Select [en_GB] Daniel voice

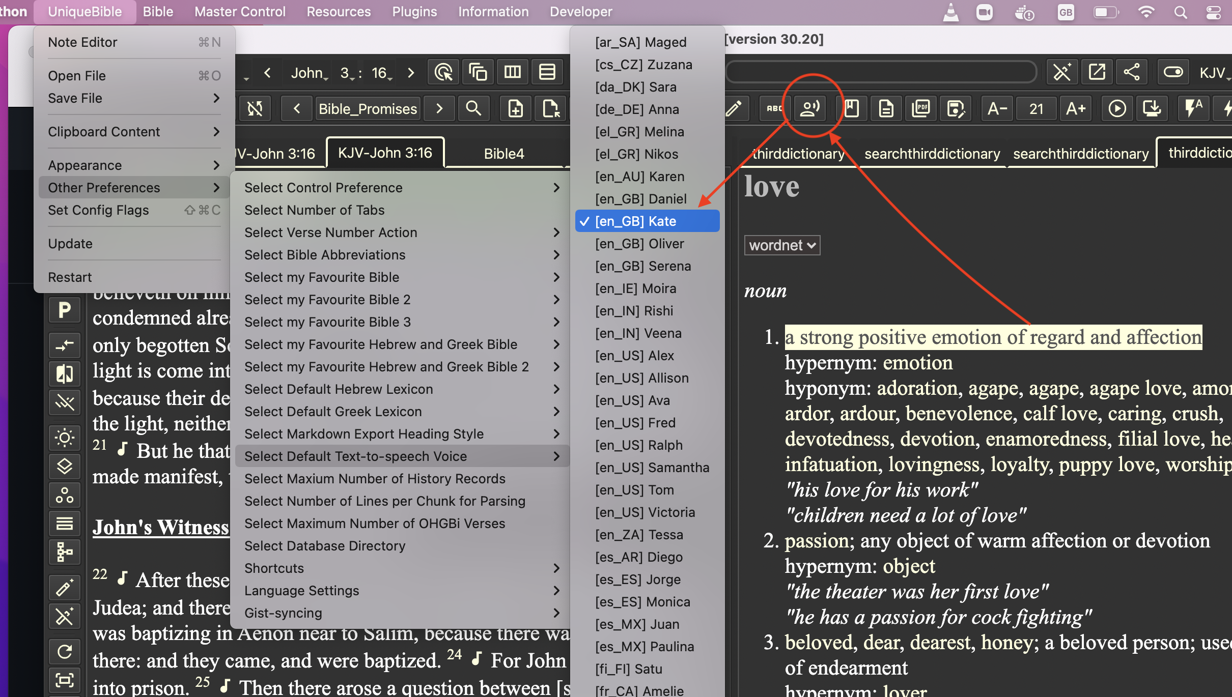pyautogui.click(x=648, y=199)
